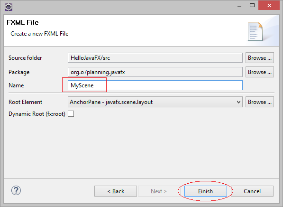Click the Source folder field HelloJavaFX/src
The image size is (283, 207).
coord(155,58)
